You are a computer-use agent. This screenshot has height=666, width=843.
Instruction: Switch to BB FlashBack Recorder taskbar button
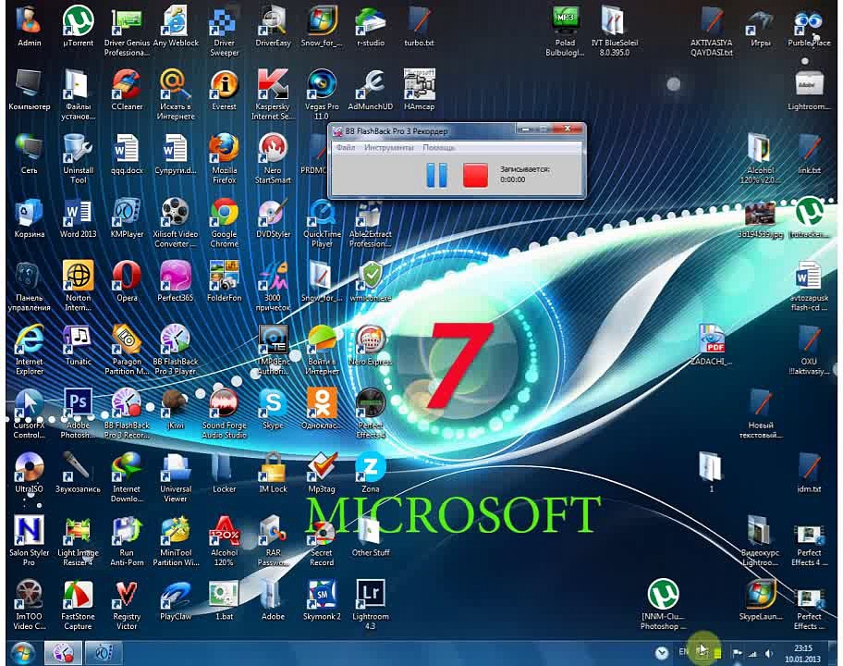pos(63,653)
